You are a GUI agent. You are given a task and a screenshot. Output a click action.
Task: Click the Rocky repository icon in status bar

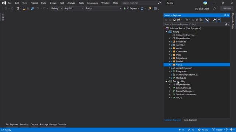tap(199, 130)
